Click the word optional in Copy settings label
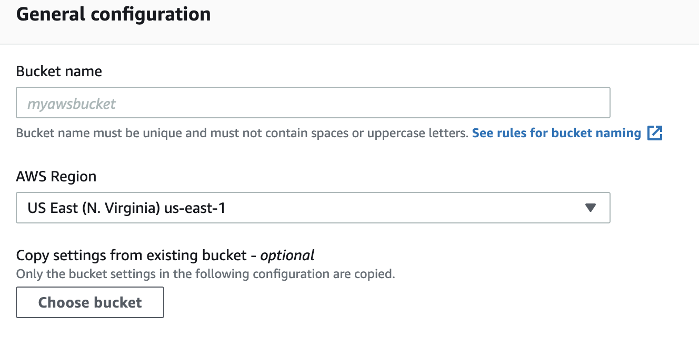This screenshot has height=337, width=699. pyautogui.click(x=287, y=256)
